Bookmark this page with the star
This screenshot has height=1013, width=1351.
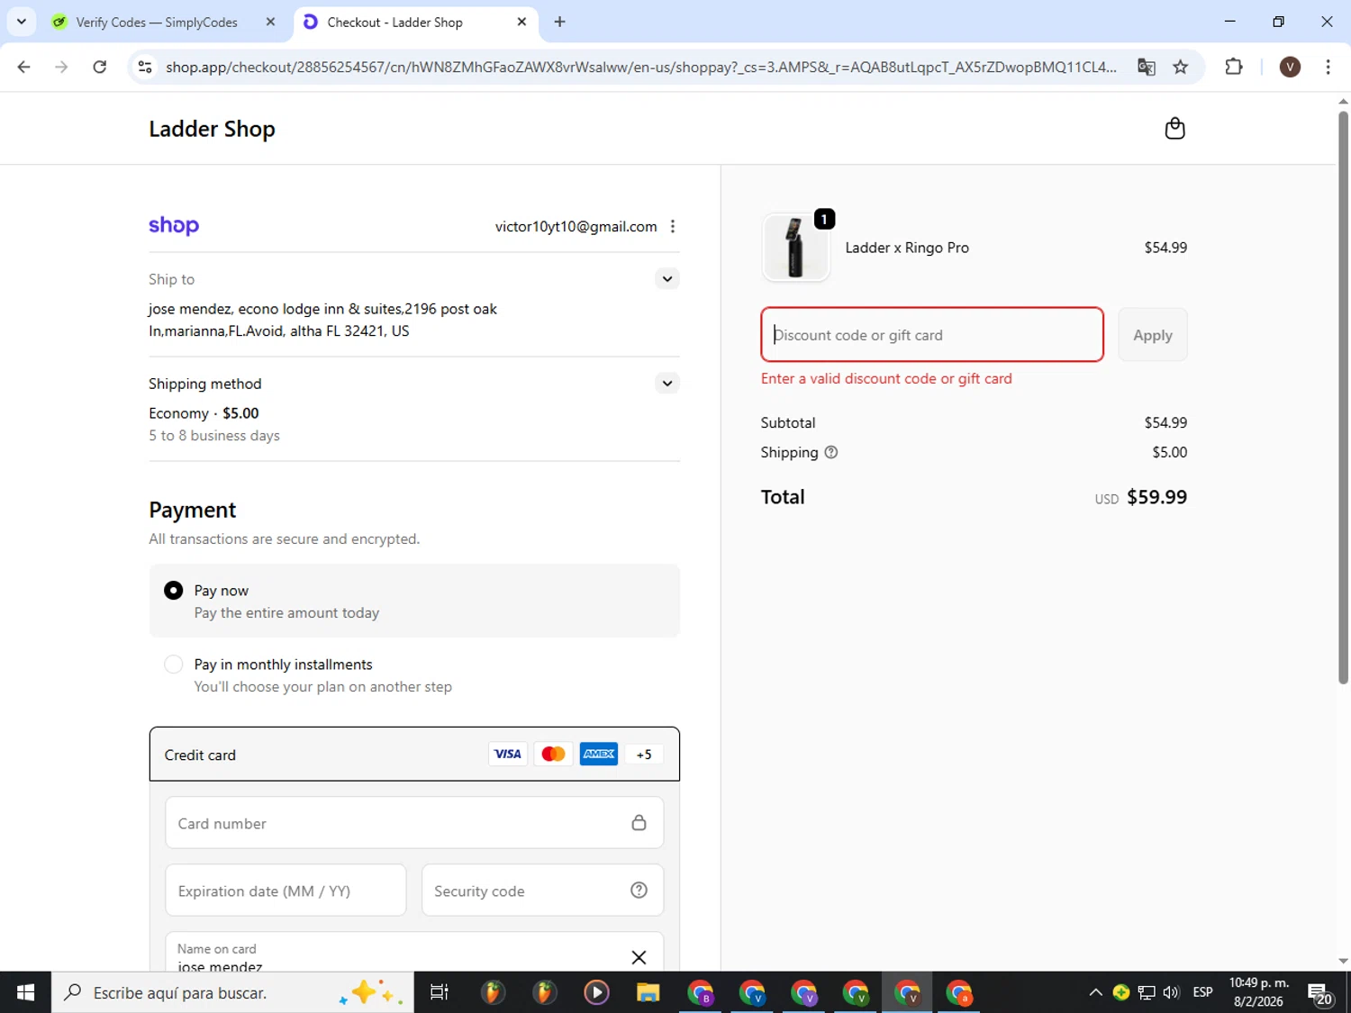(1181, 67)
